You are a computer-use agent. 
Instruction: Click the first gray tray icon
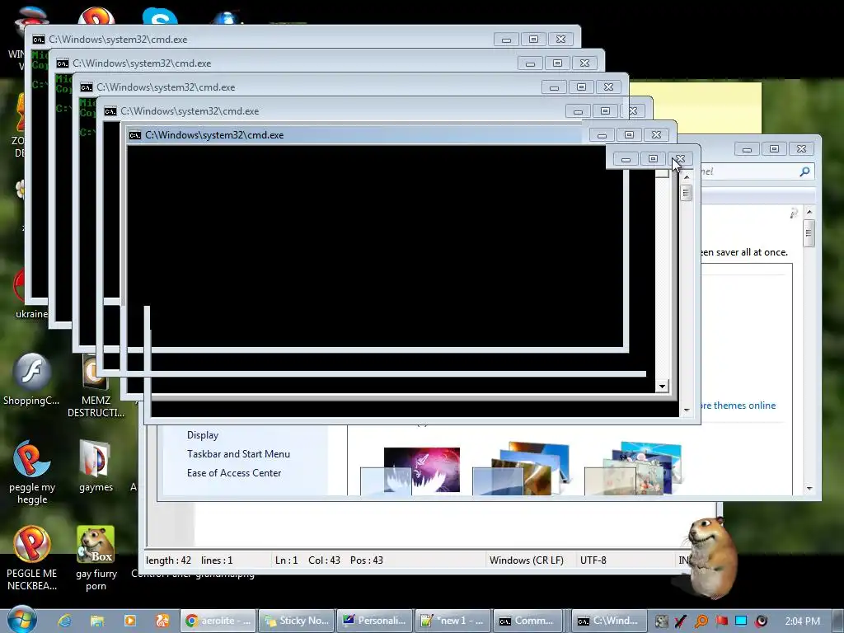(661, 621)
